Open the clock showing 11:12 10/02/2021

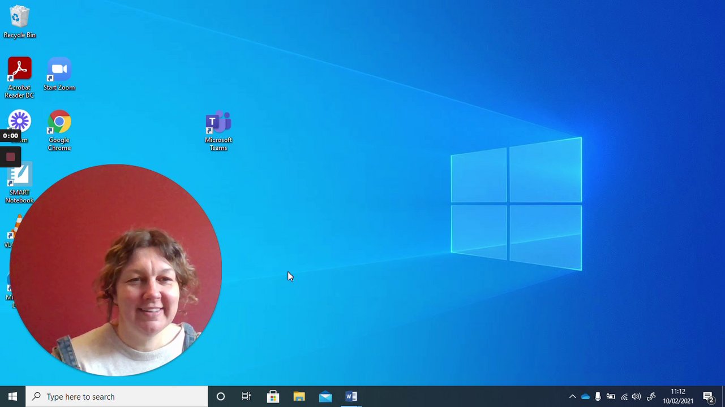[678, 396]
